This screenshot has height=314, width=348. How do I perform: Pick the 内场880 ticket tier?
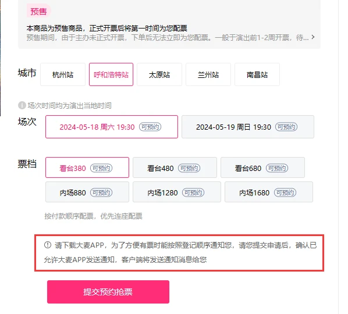coord(87,192)
